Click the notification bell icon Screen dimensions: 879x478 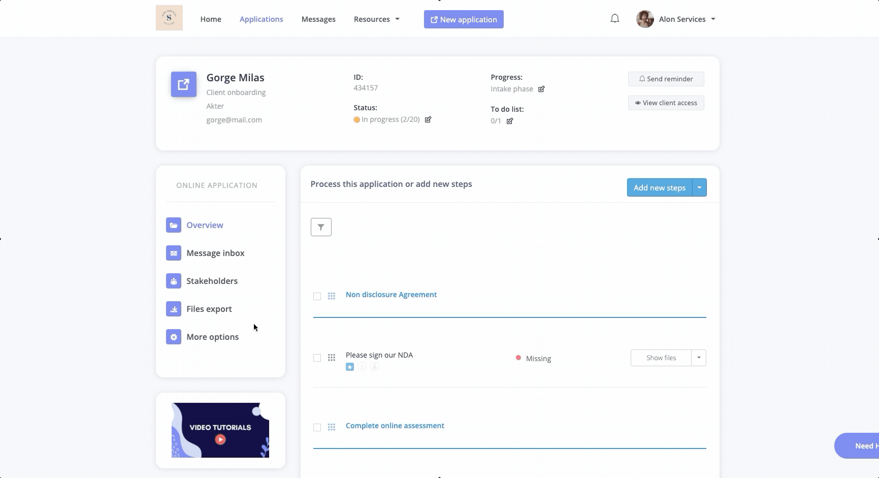tap(614, 19)
